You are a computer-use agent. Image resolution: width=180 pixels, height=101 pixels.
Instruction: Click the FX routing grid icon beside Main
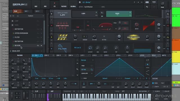pos(11,11)
